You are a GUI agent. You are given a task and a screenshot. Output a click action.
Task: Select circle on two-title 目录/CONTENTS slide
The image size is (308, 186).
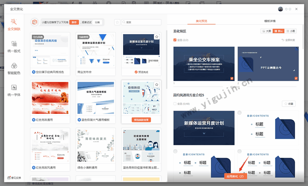click(240, 113)
